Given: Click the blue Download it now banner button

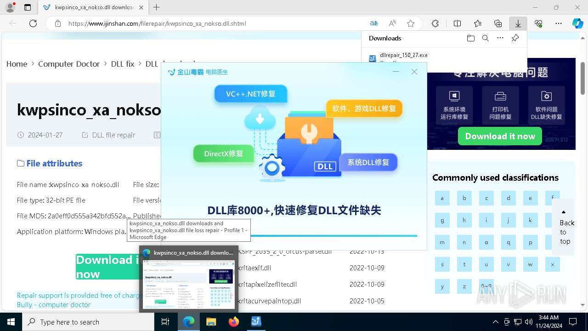Looking at the screenshot, I should 500,136.
